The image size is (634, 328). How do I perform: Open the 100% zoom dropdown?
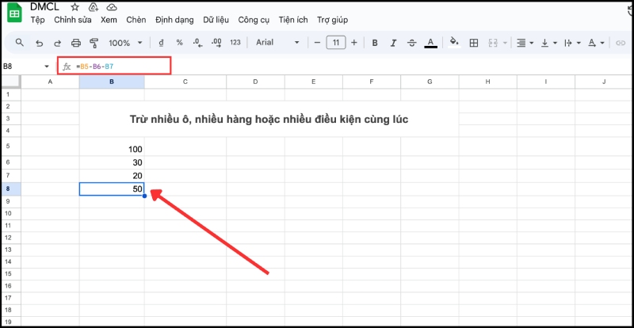(x=125, y=43)
